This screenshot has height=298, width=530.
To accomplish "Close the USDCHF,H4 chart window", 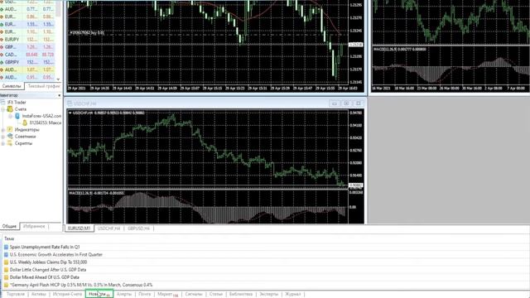I will 359,103.
